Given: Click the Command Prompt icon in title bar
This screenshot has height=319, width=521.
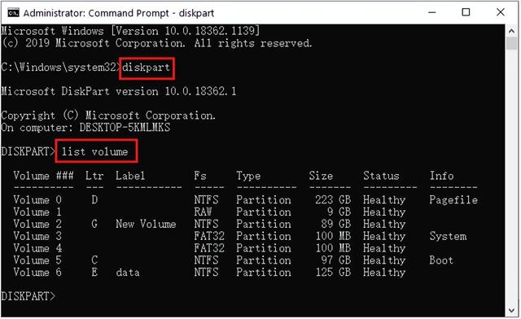Looking at the screenshot, I should [13, 13].
